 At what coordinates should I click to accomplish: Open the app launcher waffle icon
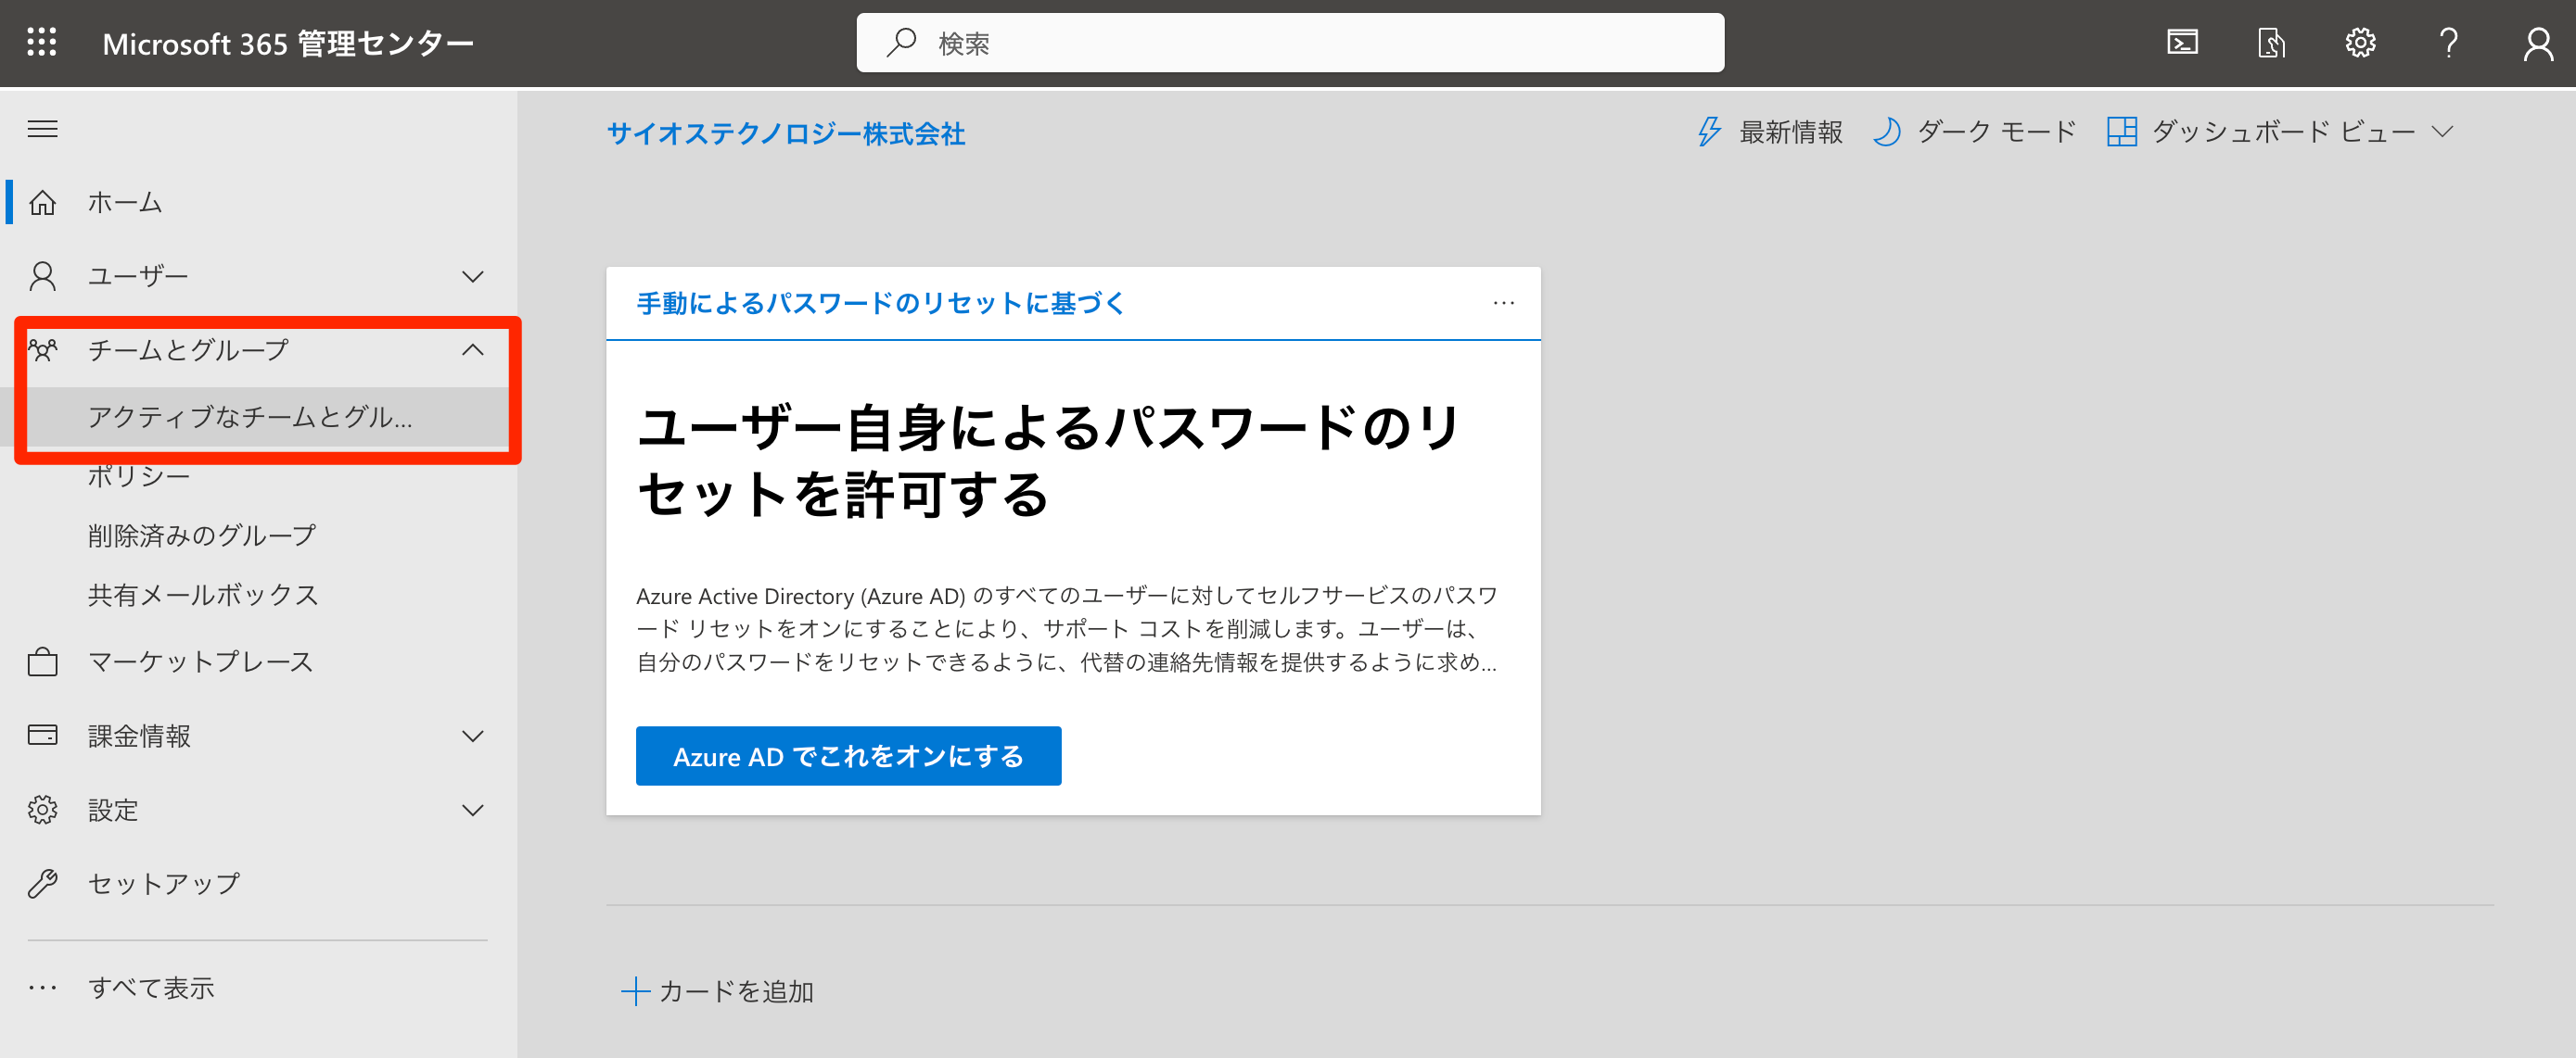[41, 42]
